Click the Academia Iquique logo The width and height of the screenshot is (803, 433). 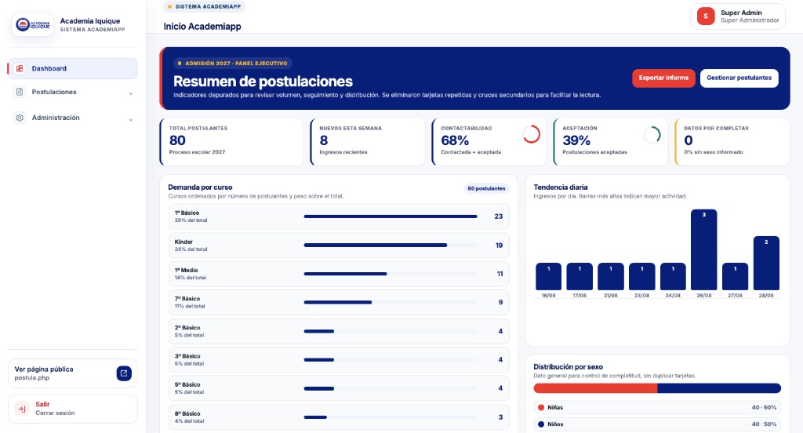point(32,24)
